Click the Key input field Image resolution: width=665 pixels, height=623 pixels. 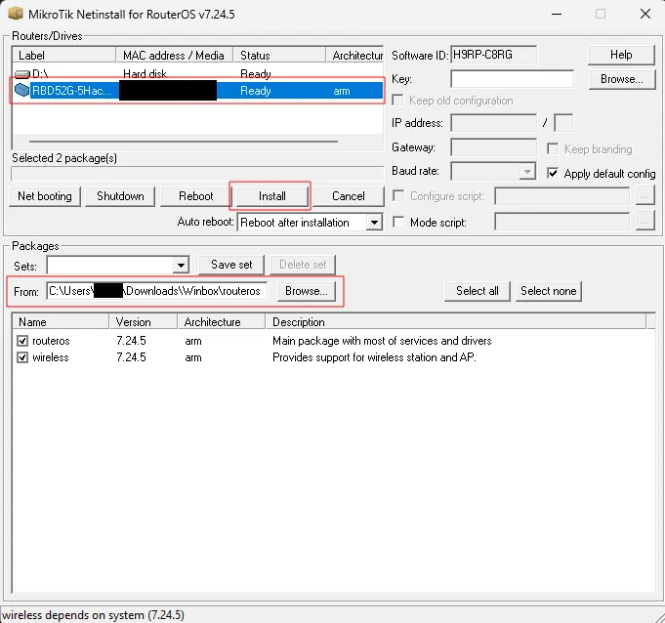[x=513, y=79]
